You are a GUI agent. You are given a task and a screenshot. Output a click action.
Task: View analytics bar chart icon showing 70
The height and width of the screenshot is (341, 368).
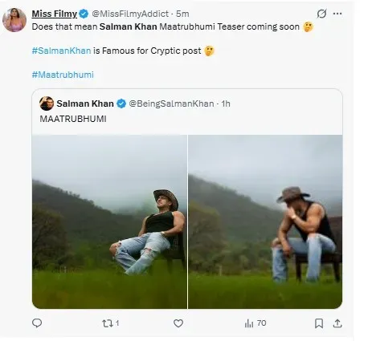[x=249, y=323]
